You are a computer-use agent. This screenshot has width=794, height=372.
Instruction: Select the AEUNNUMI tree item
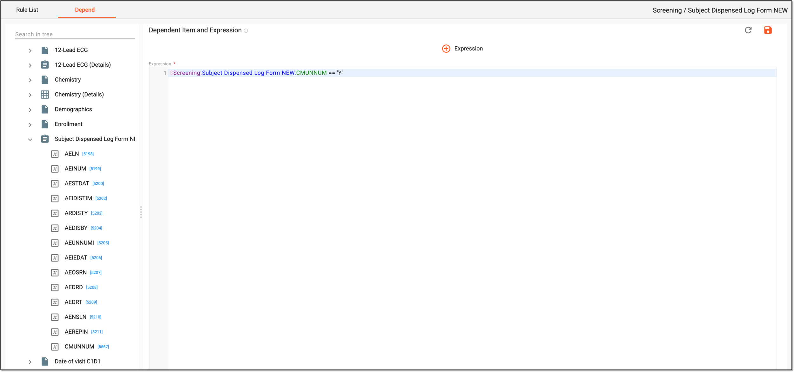[79, 243]
